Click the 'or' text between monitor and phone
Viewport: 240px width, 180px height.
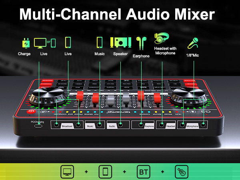pos(48,42)
